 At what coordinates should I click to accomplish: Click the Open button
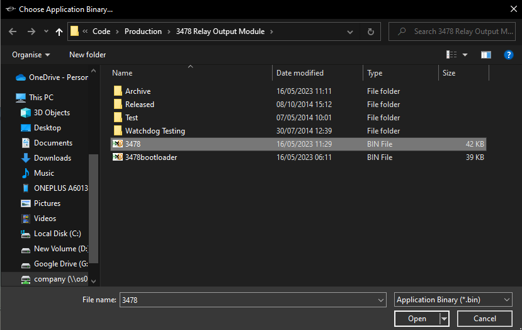417,319
